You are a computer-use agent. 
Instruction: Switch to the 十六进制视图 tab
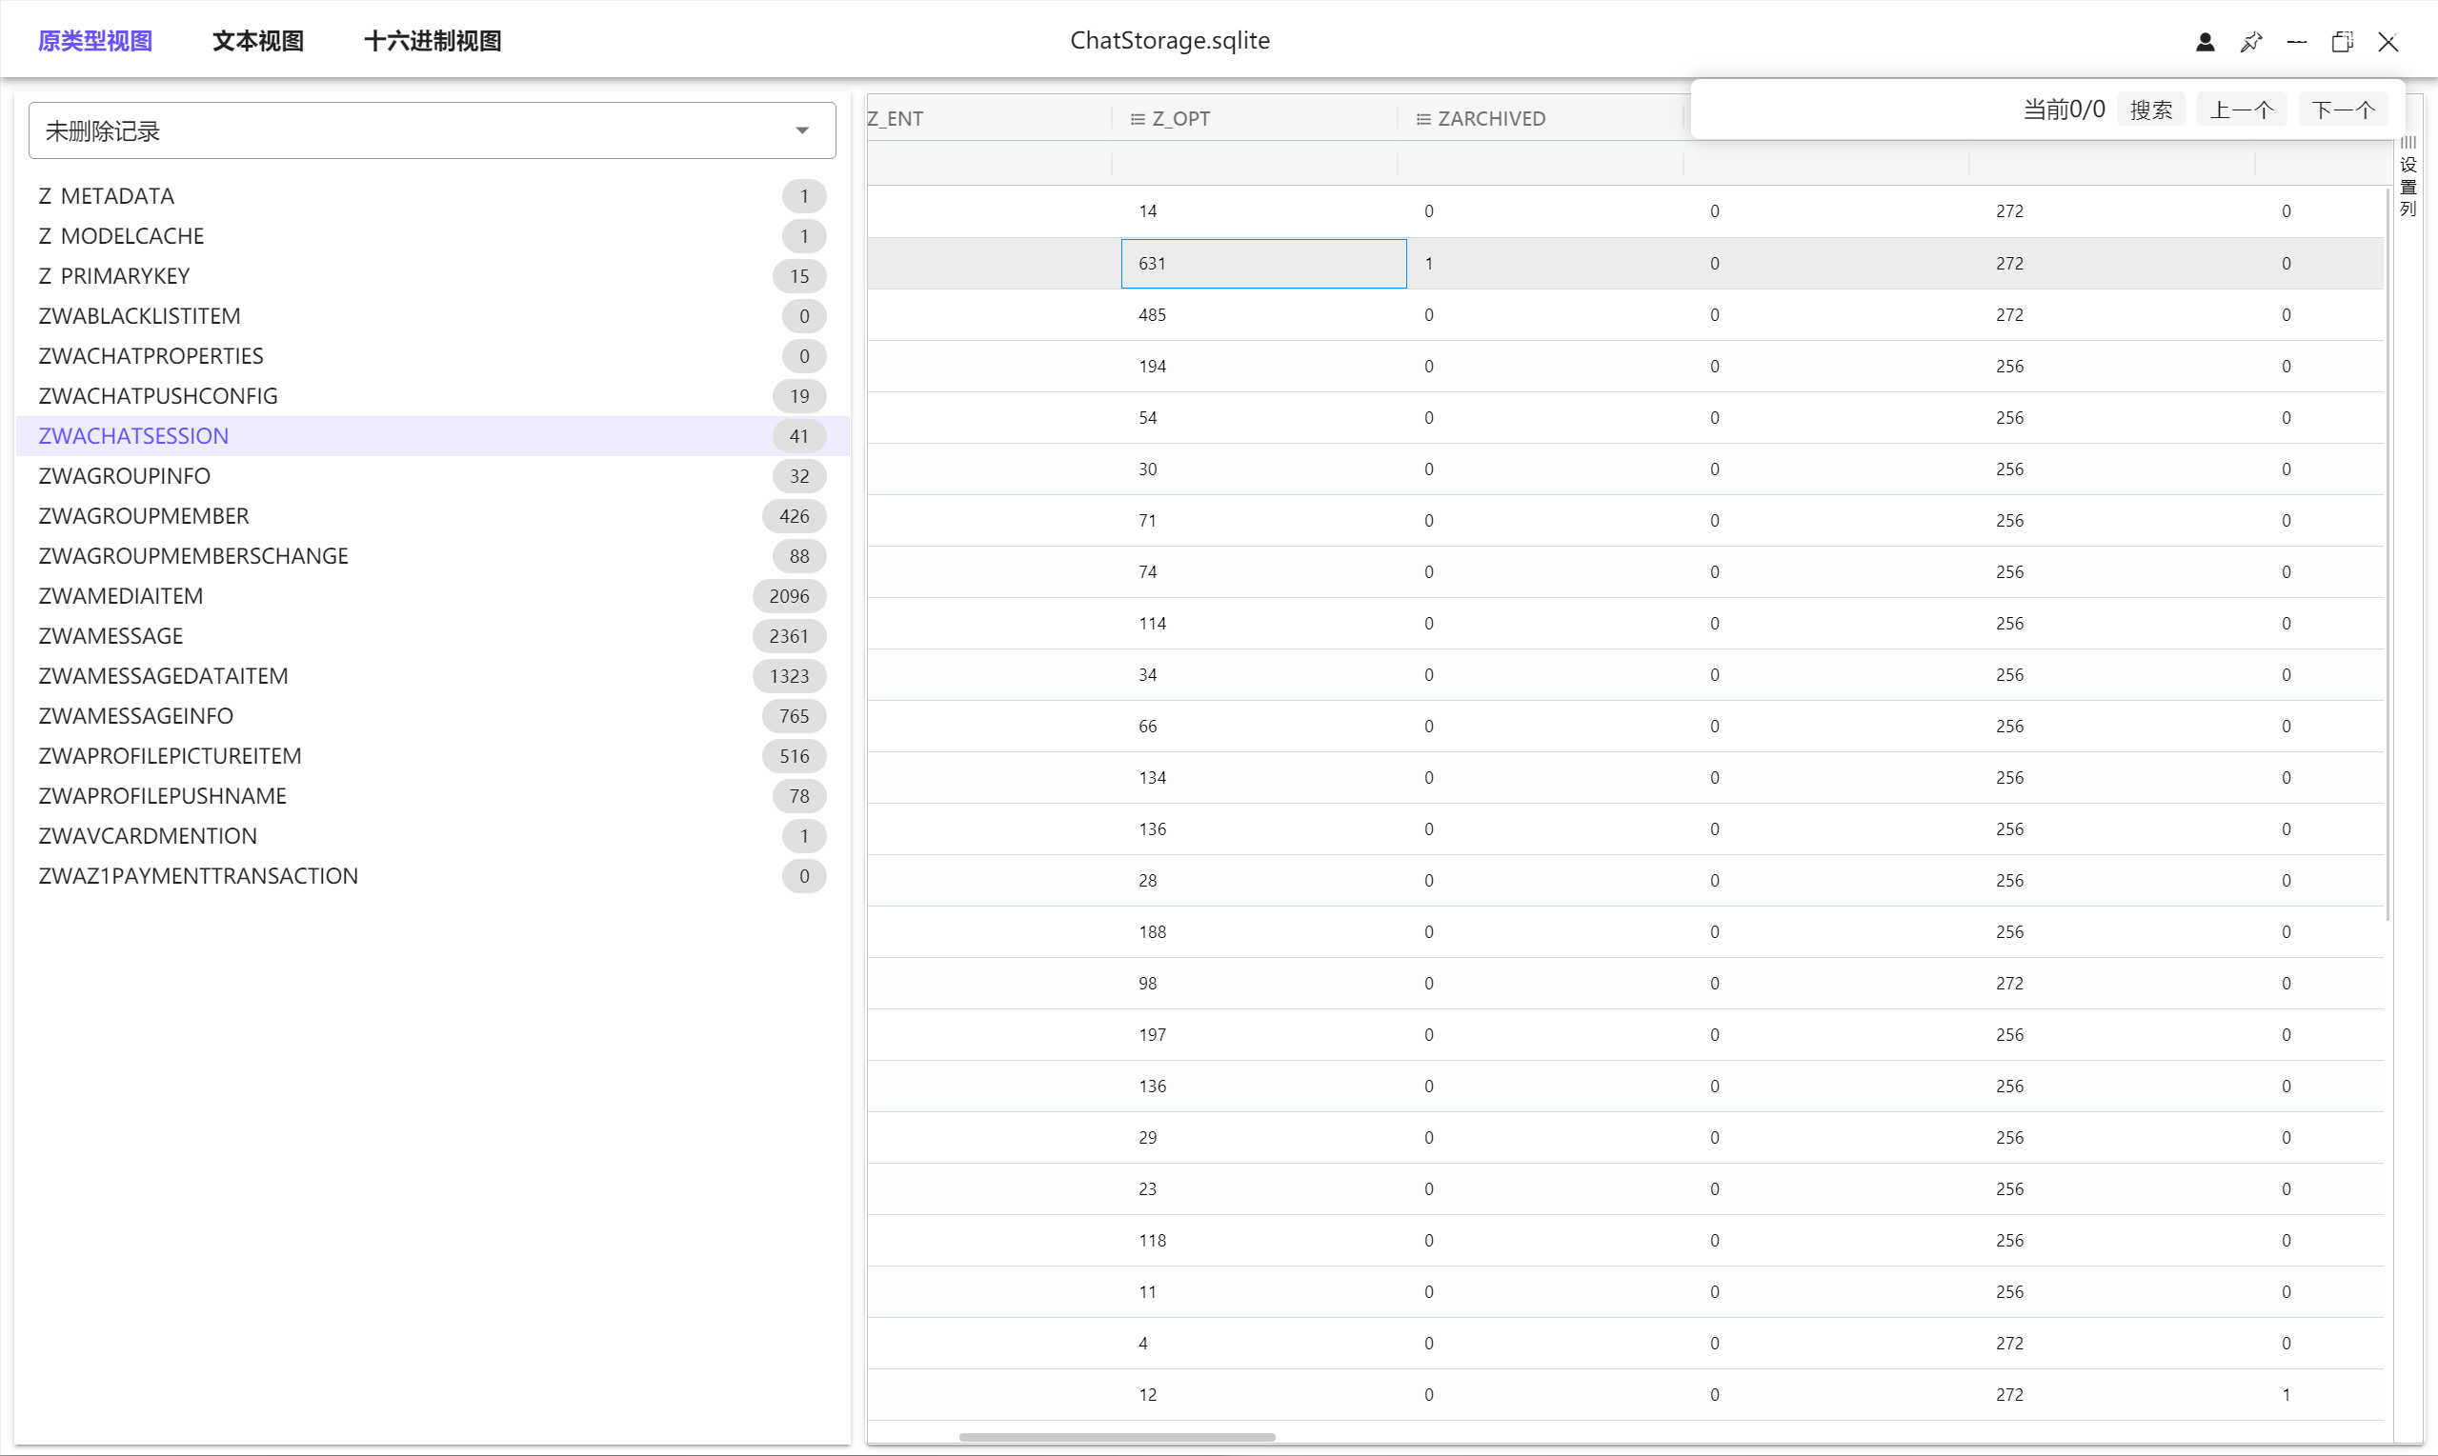(x=433, y=41)
